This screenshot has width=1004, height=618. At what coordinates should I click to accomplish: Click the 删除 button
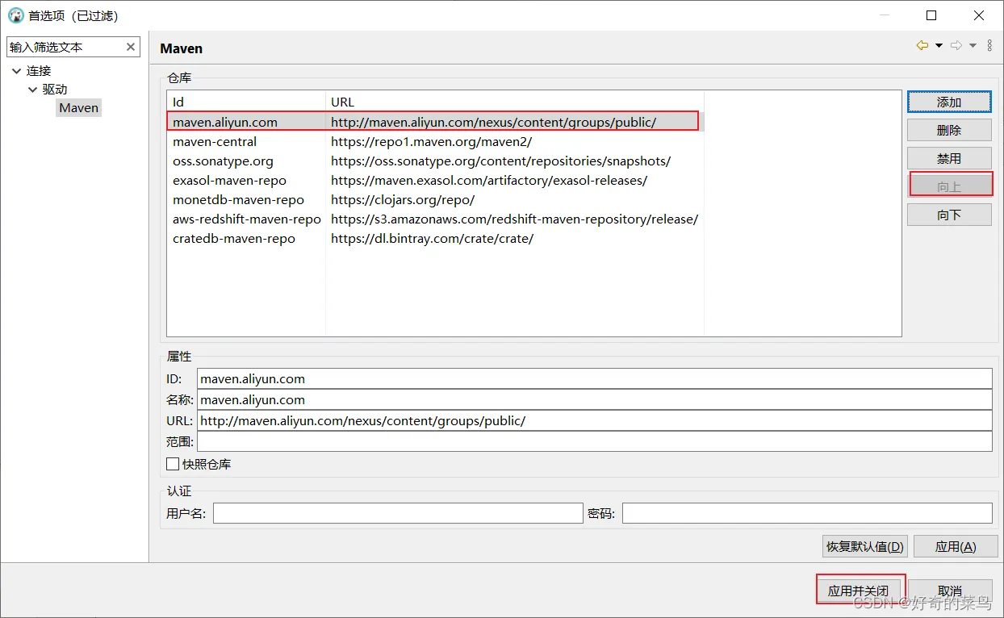pos(949,130)
